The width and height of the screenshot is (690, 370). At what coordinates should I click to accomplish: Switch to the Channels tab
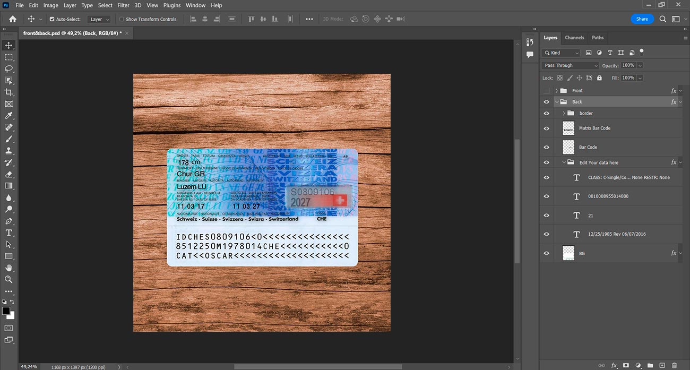[x=574, y=38]
